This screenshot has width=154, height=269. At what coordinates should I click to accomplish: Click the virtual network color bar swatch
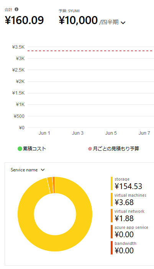point(111,216)
